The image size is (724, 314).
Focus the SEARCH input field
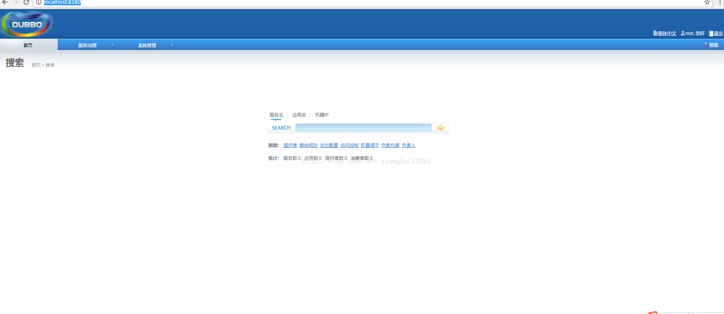[363, 128]
